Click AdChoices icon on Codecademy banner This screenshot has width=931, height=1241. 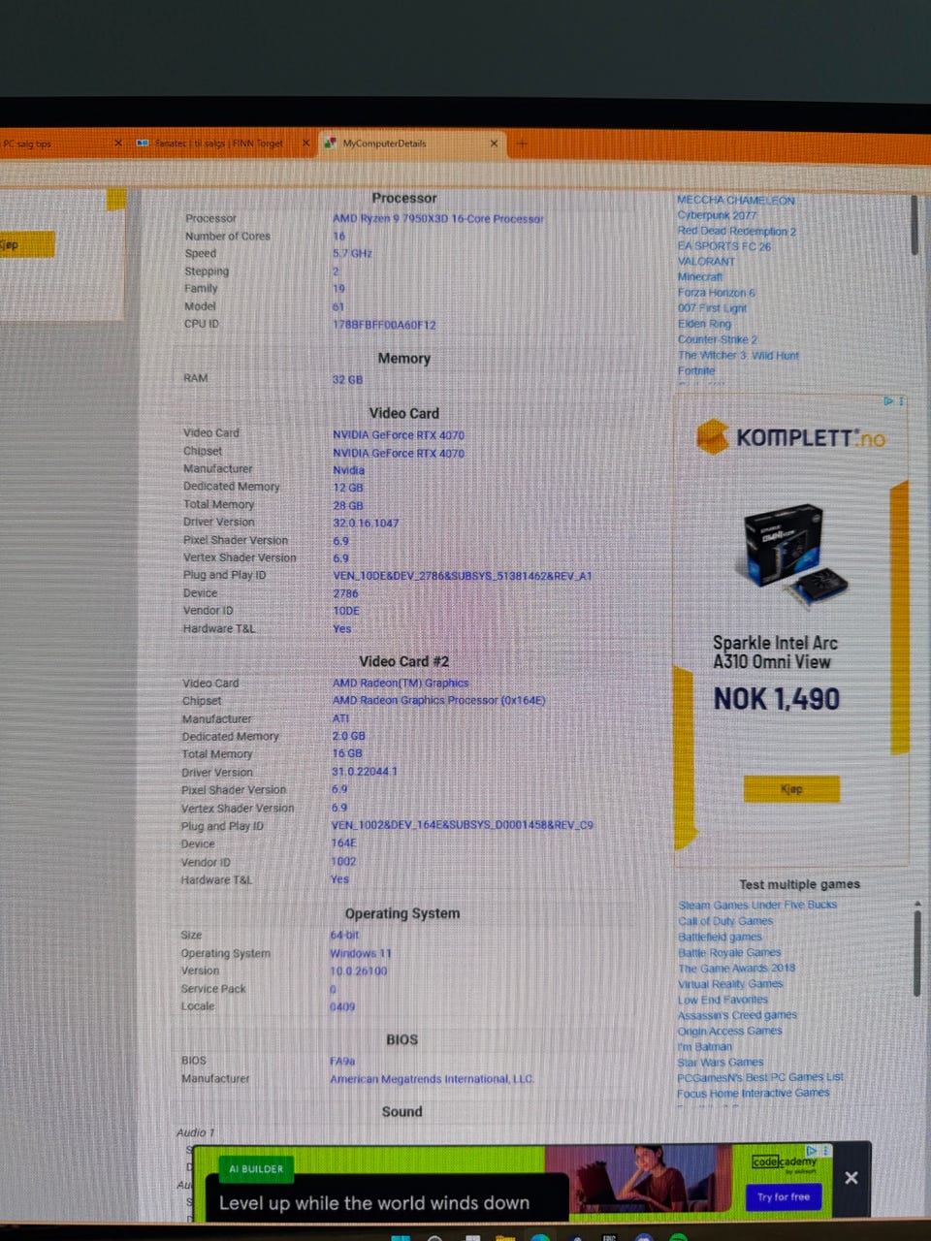click(812, 1151)
